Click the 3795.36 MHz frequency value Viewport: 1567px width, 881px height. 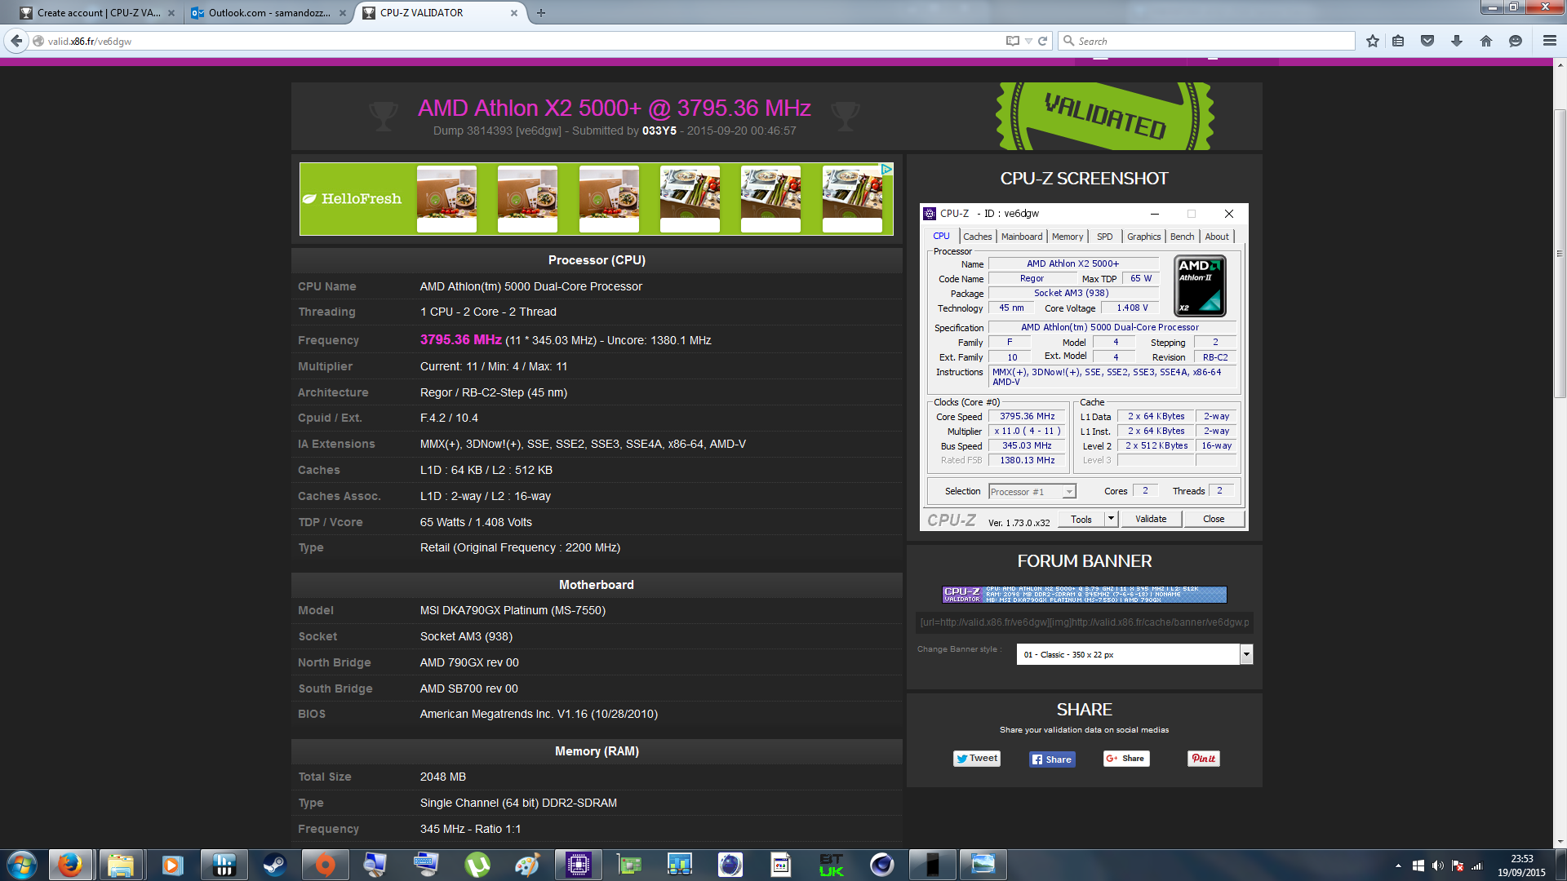coord(461,339)
